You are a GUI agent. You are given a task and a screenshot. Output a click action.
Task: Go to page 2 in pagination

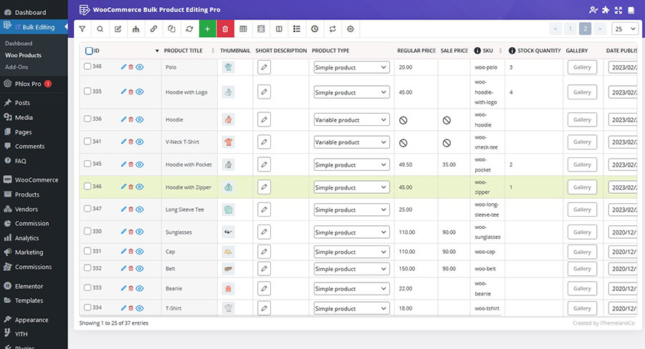coord(585,29)
